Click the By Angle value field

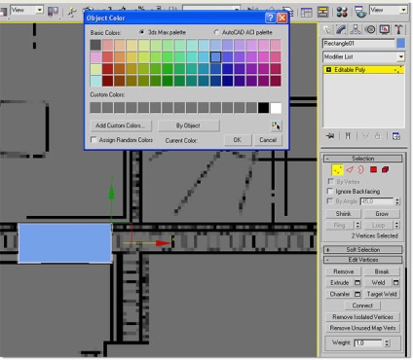[377, 201]
